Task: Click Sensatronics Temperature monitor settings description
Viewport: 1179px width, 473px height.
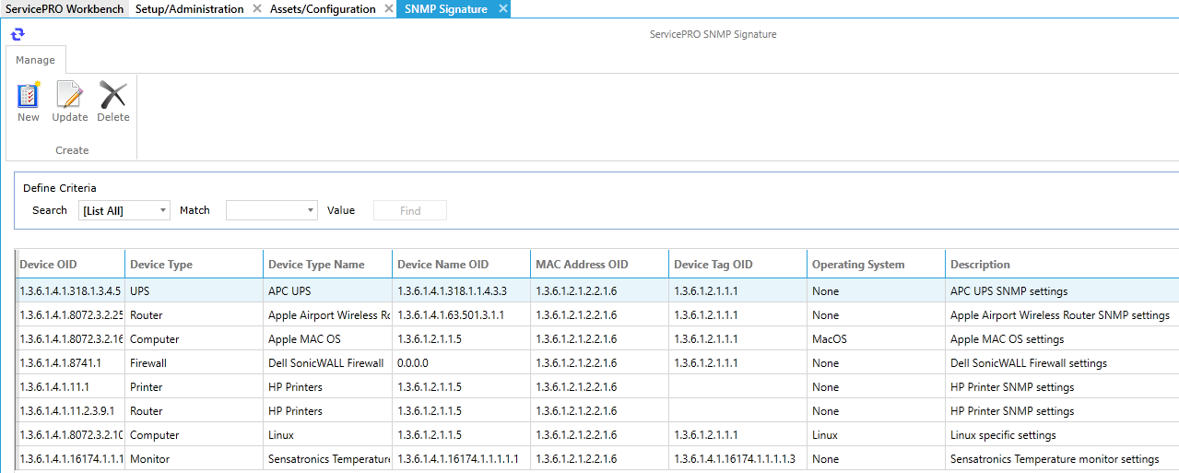Action: (x=1062, y=458)
